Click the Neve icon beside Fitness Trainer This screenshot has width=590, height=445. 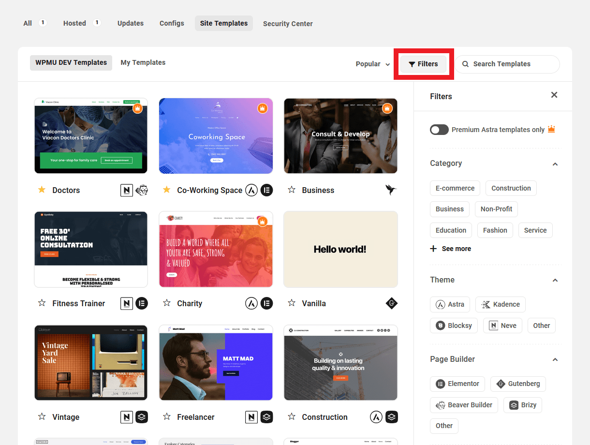(126, 303)
